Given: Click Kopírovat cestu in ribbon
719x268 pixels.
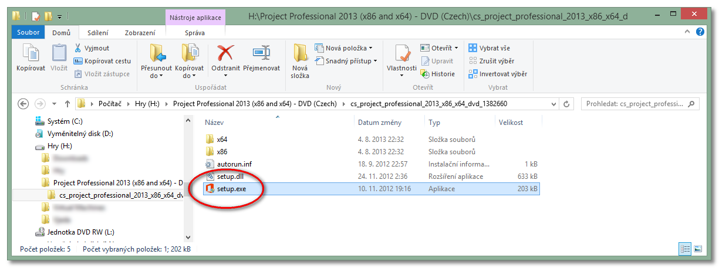Looking at the screenshot, I should [x=102, y=61].
